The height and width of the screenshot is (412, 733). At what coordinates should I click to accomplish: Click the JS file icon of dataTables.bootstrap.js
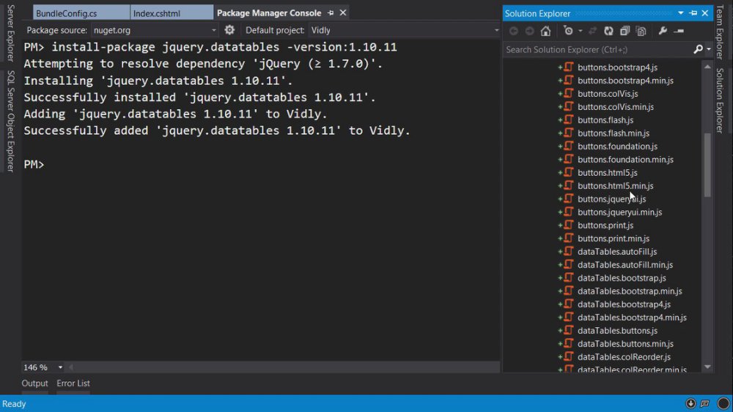pyautogui.click(x=569, y=278)
